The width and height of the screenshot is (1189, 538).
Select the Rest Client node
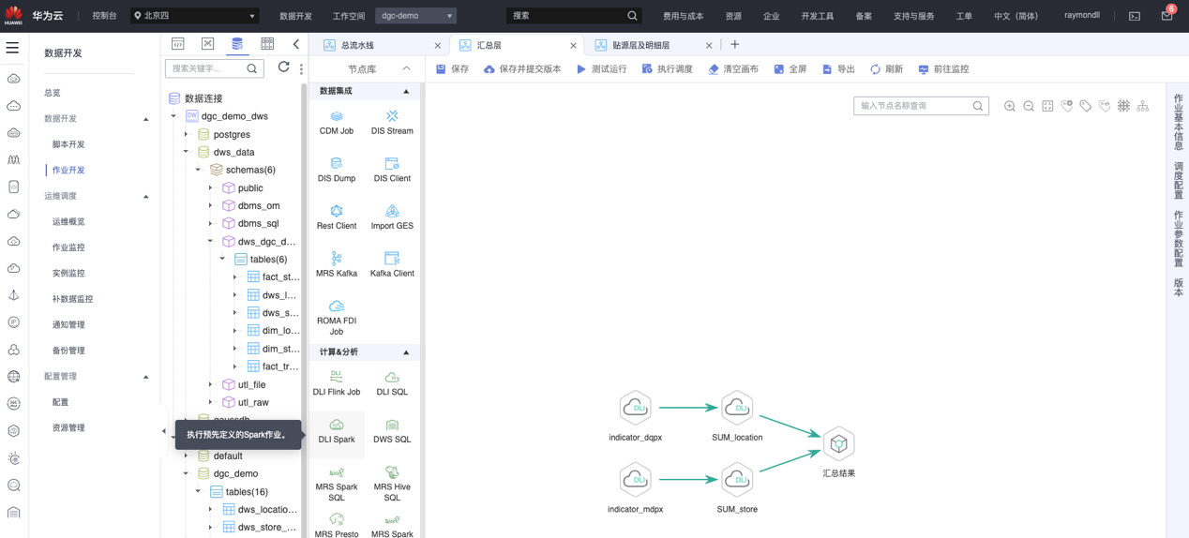tap(337, 217)
